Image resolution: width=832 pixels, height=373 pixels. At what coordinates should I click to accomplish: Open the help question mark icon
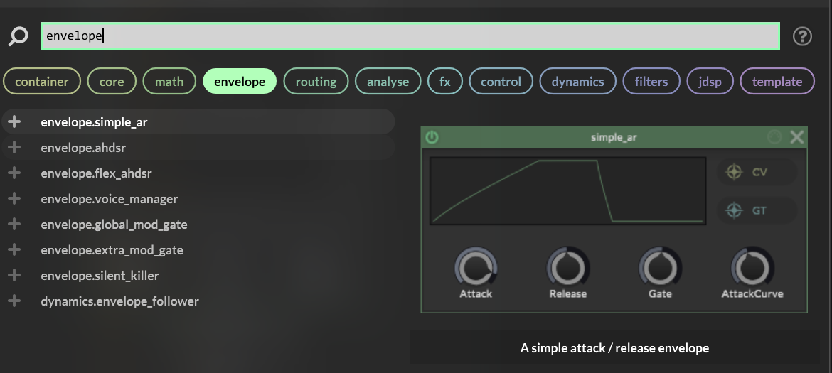[x=802, y=36]
